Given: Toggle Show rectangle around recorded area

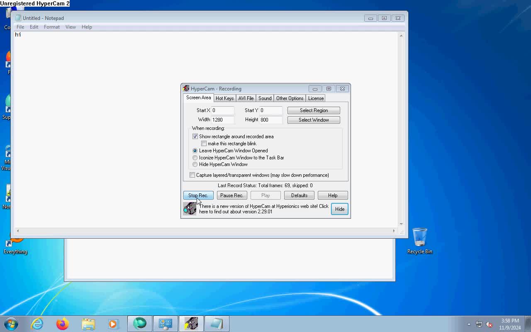Looking at the screenshot, I should click(x=195, y=137).
